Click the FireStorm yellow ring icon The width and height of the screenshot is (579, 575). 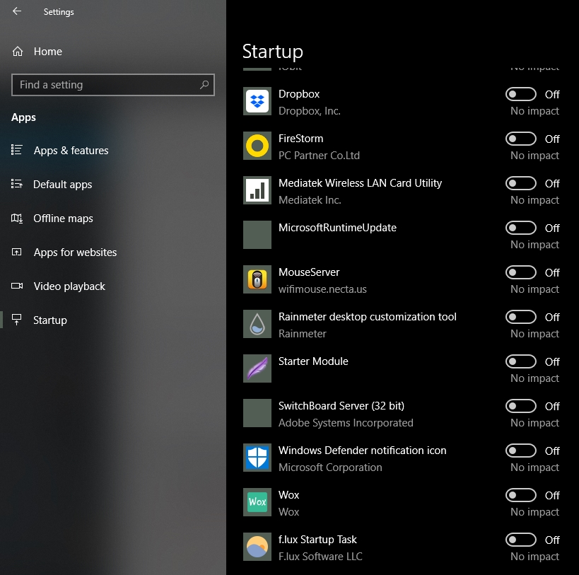click(257, 146)
